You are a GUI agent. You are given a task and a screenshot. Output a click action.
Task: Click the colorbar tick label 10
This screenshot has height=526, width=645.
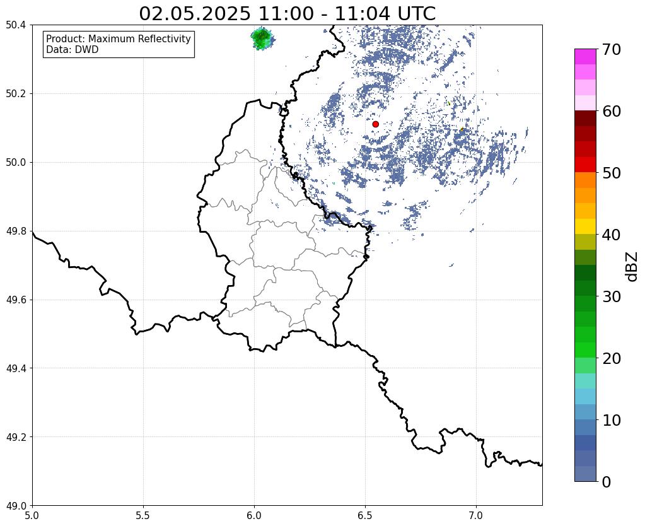click(612, 420)
